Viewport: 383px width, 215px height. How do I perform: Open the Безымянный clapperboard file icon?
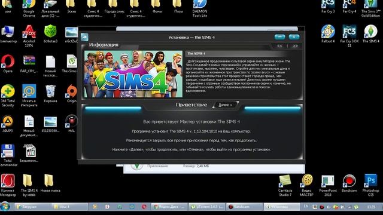[x=29, y=153]
